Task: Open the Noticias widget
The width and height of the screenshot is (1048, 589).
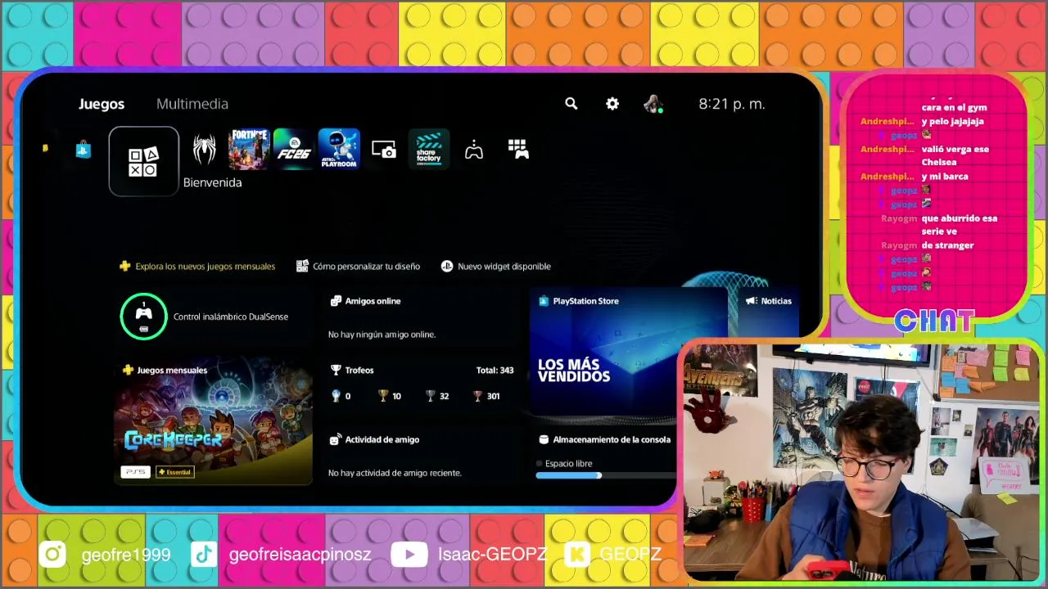Action: pyautogui.click(x=769, y=301)
